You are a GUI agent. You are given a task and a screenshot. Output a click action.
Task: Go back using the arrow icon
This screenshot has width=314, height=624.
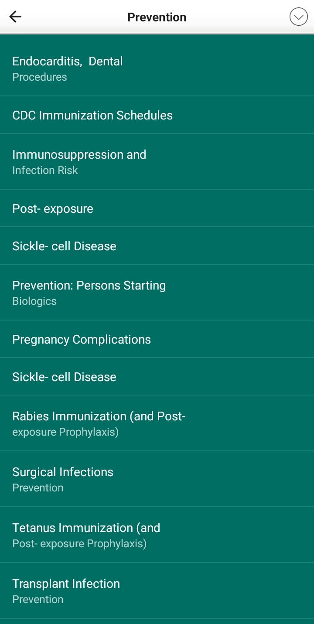(15, 17)
